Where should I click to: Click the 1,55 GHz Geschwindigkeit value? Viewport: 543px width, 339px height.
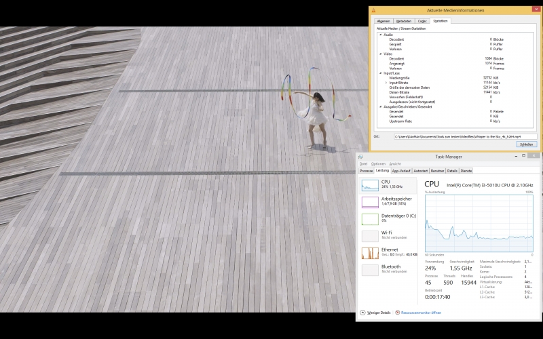(461, 268)
